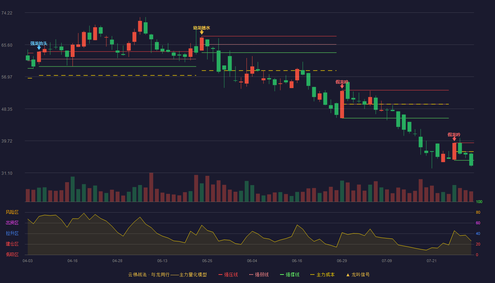The height and width of the screenshot is (283, 495).
Task: Click the 低吸区 zone label
Action: pos(12,254)
